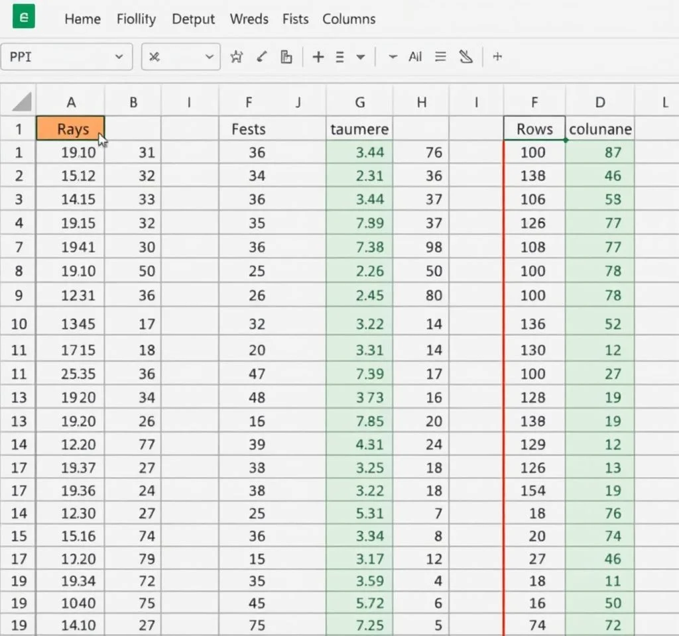Select column B header
Screen dimensions: 679x636
pyautogui.click(x=133, y=102)
